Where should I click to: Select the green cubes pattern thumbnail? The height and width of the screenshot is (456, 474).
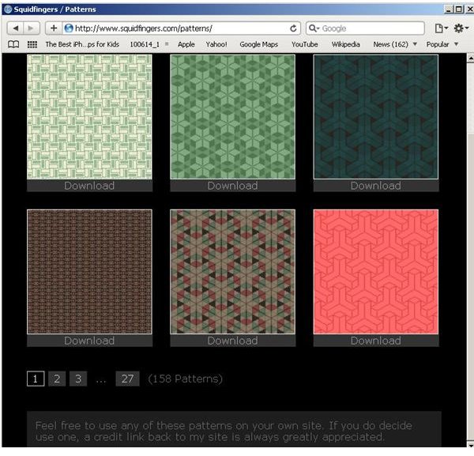click(x=233, y=117)
